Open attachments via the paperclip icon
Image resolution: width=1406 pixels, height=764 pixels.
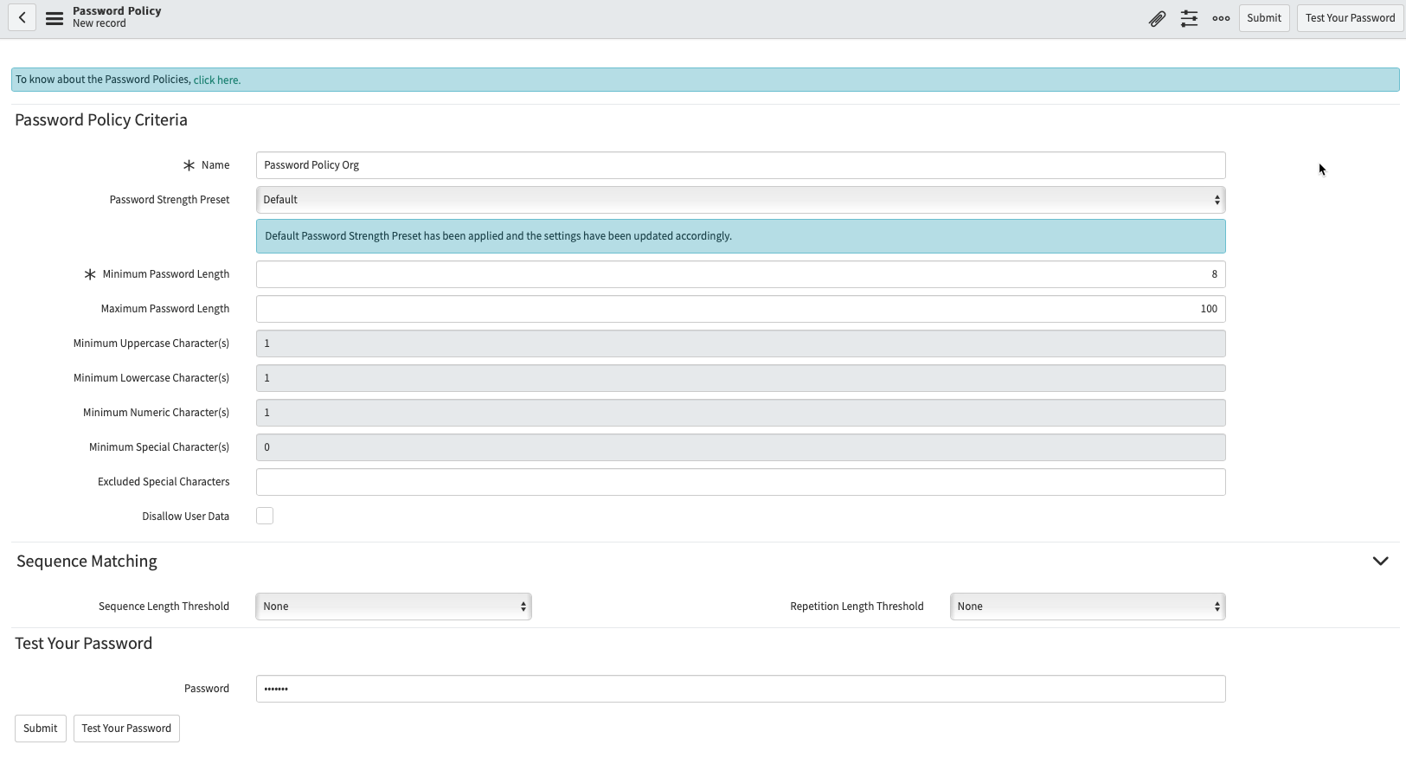click(x=1157, y=18)
